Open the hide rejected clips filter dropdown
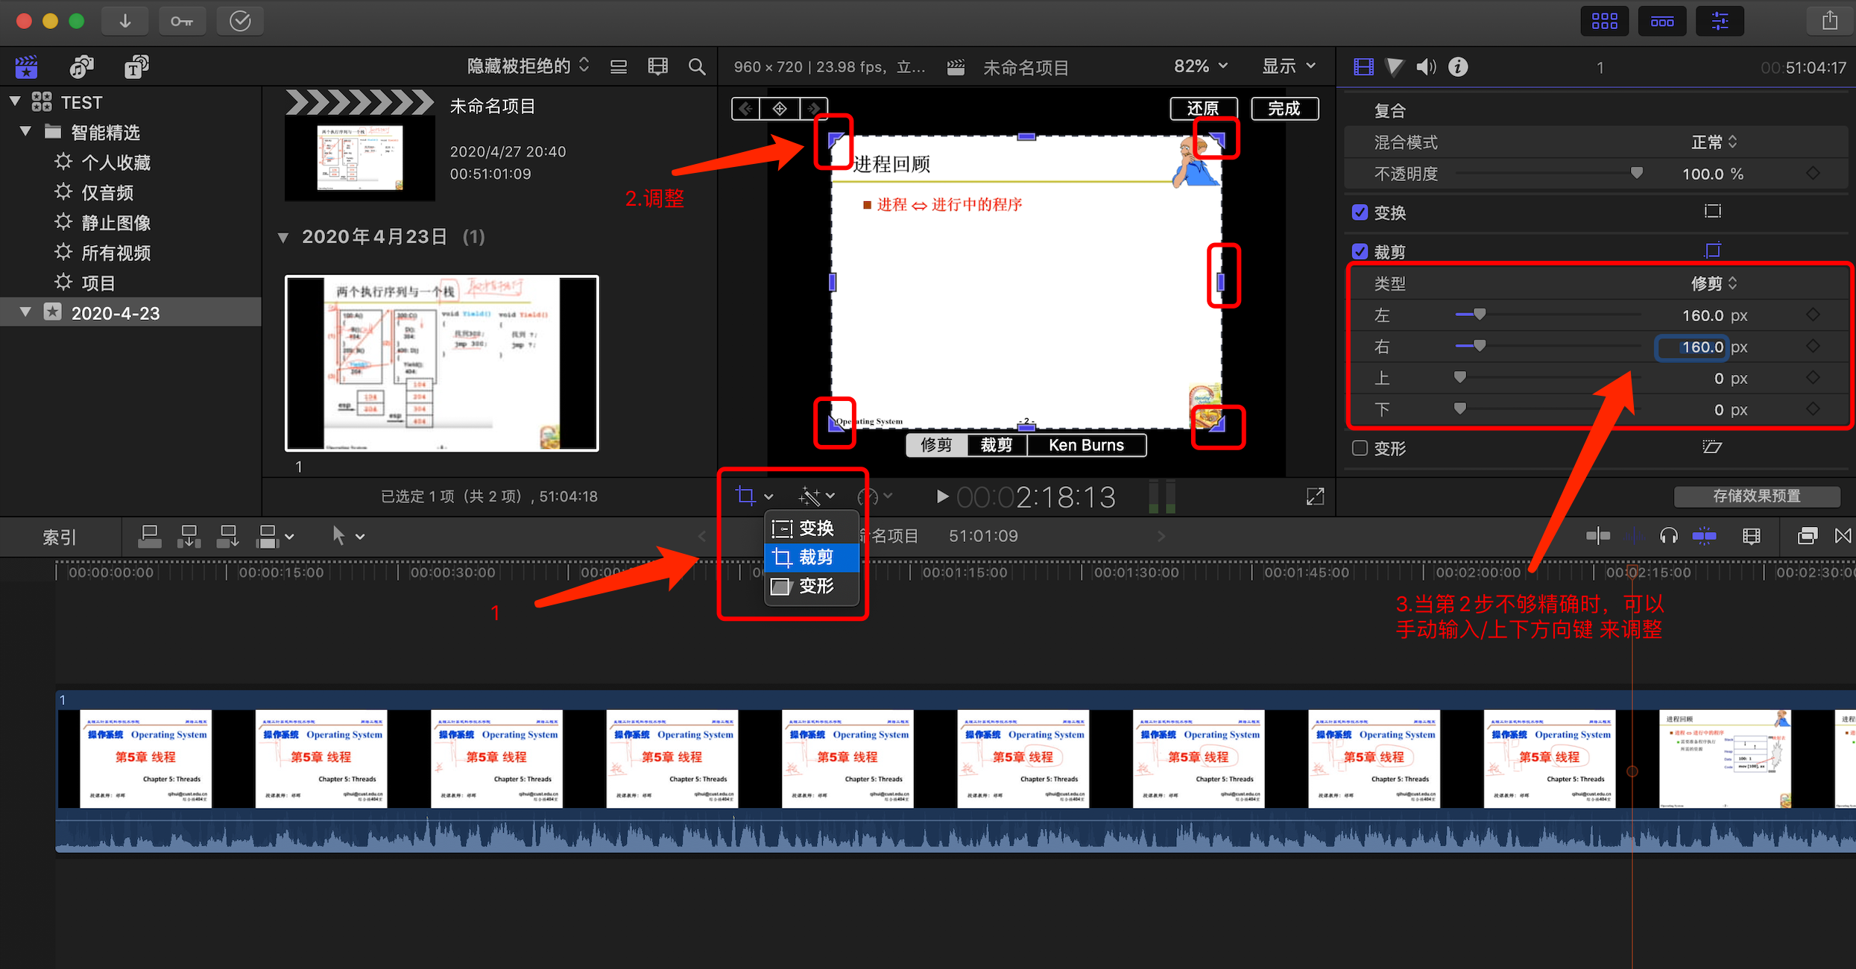The height and width of the screenshot is (969, 1856). click(x=528, y=66)
